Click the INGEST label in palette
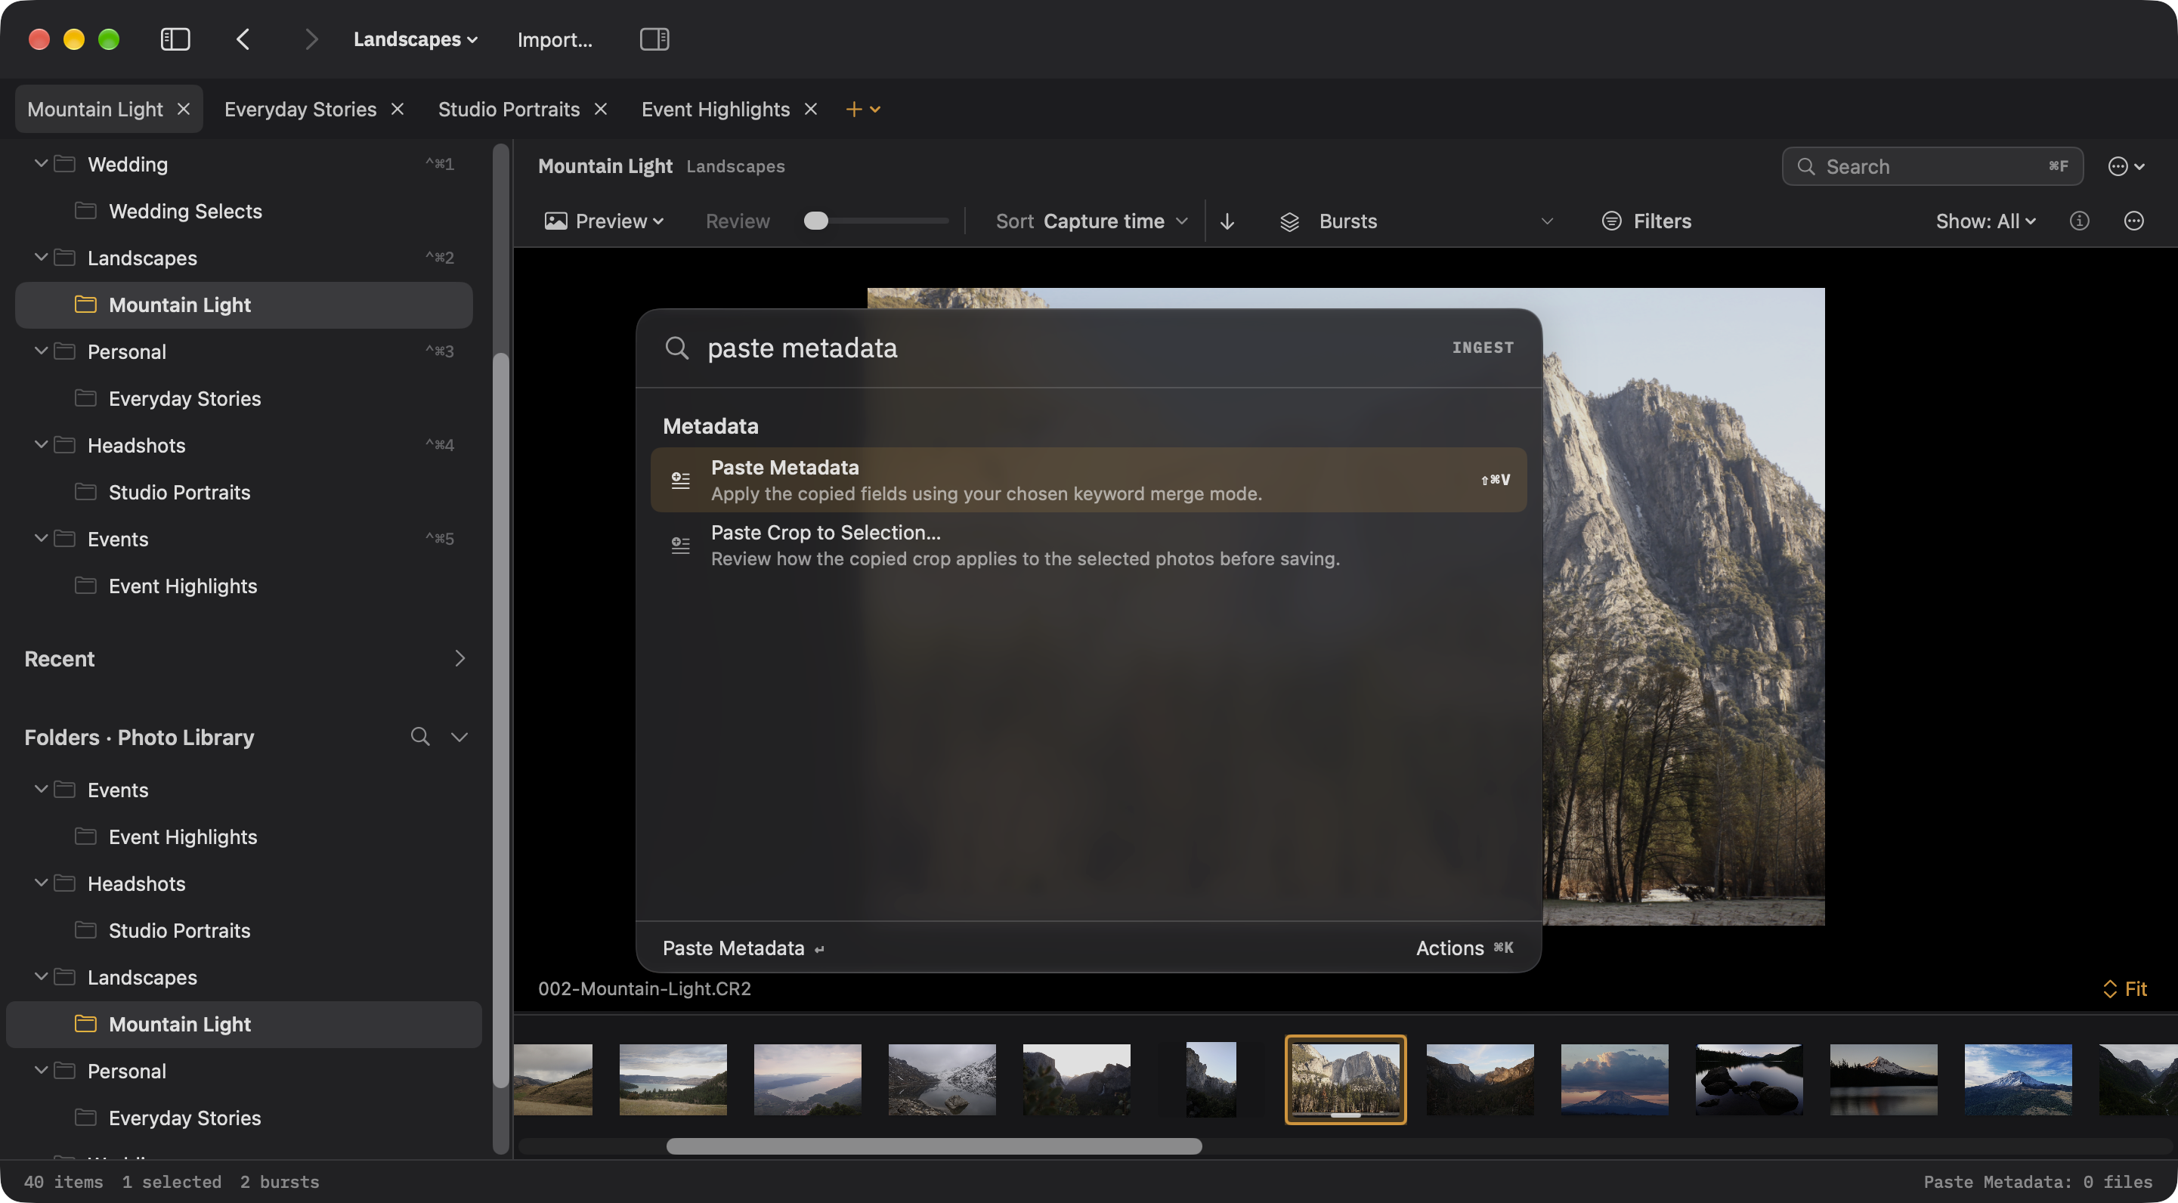Image resolution: width=2178 pixels, height=1203 pixels. (1482, 348)
